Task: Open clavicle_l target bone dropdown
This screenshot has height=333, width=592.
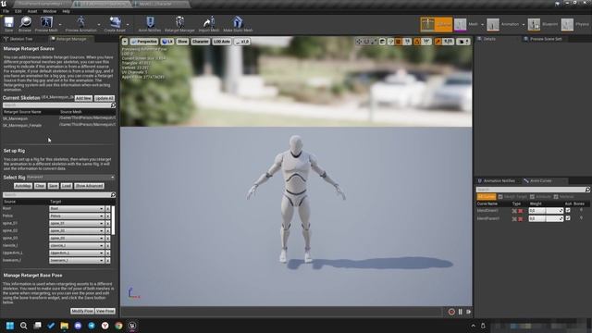Action: (x=77, y=245)
